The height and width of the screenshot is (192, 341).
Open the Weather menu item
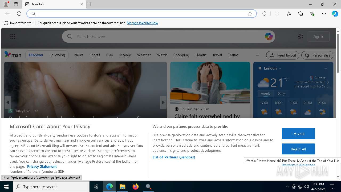click(x=144, y=55)
